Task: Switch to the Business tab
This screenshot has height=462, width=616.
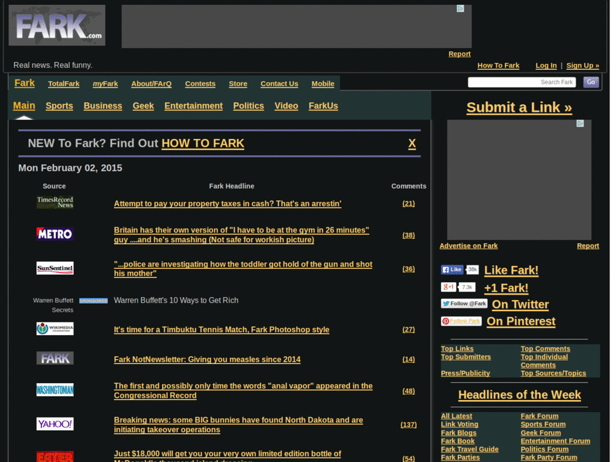Action: 103,106
